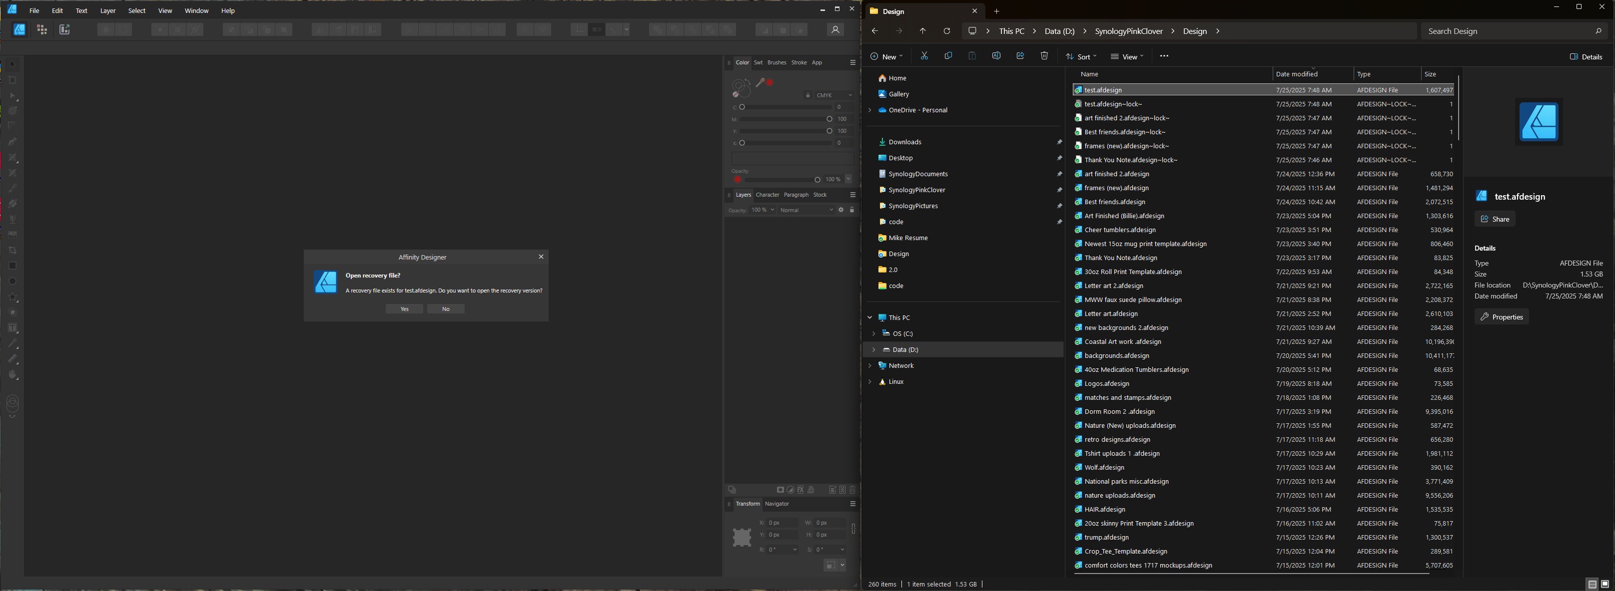This screenshot has width=1615, height=591.
Task: Open a new Explorer tab with plus
Action: 996,11
